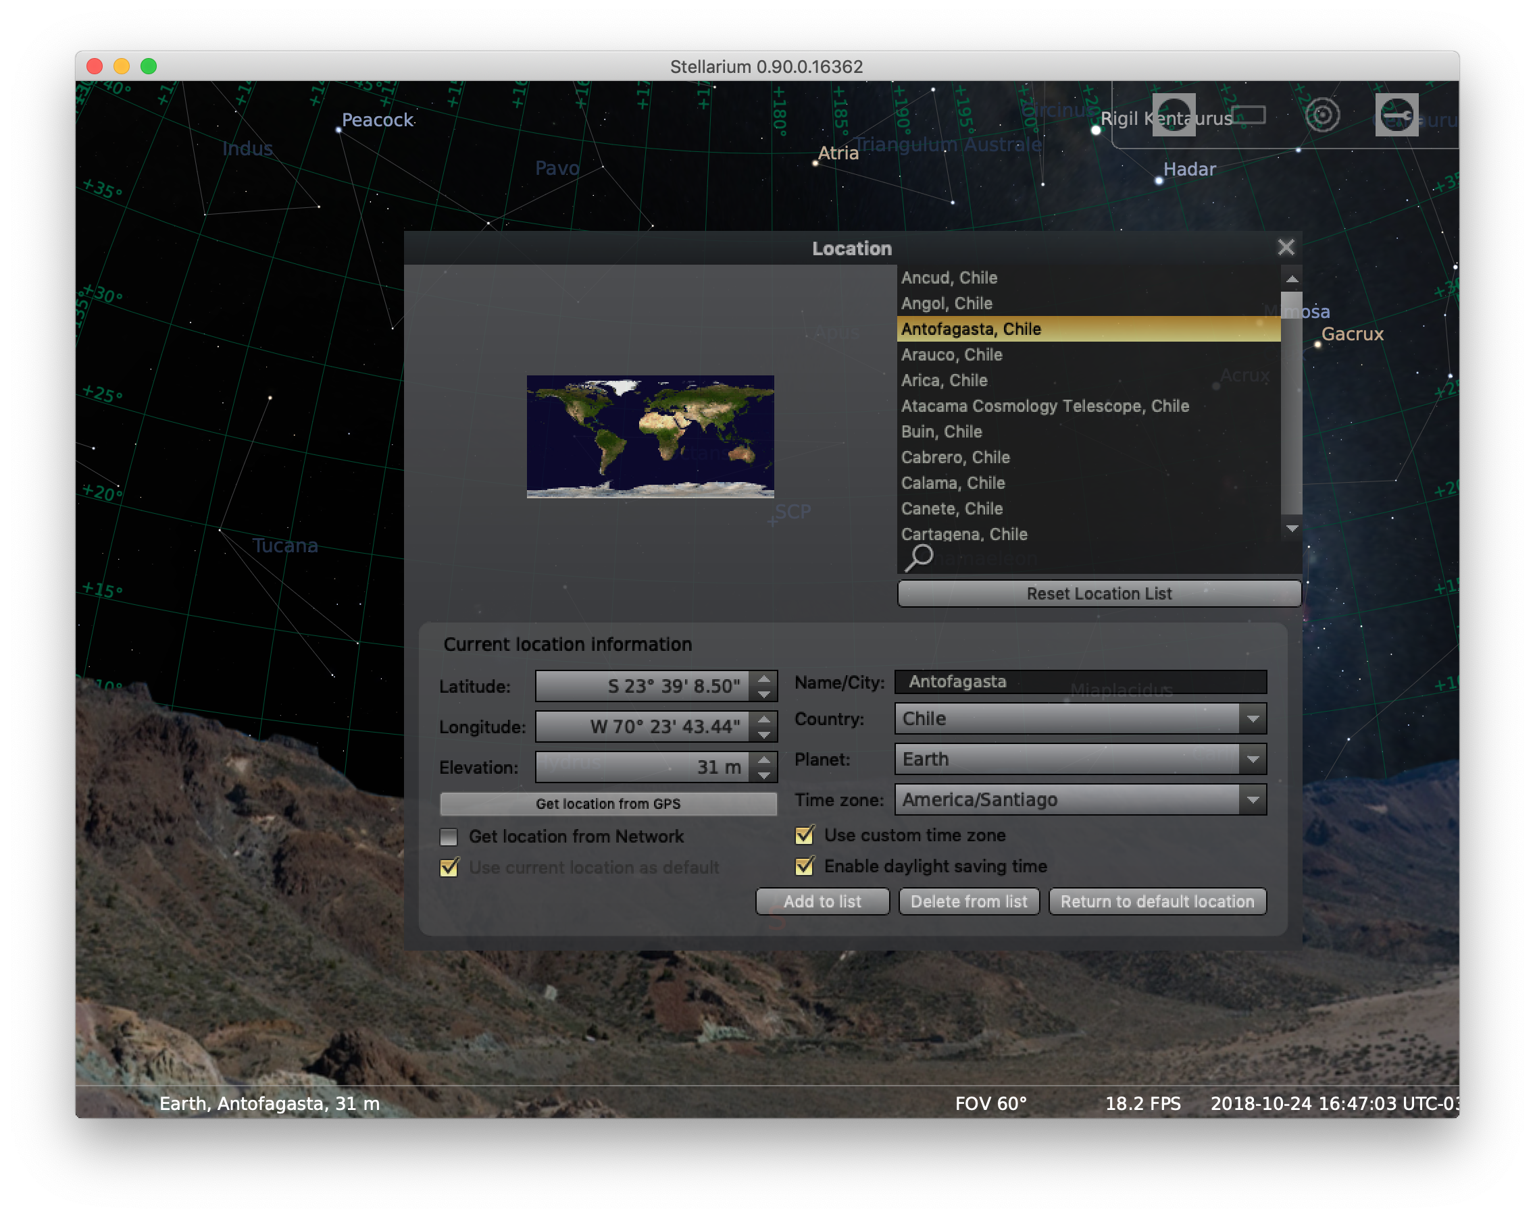Uncheck Use custom time zone
Viewport: 1535px width, 1218px height.
point(805,835)
